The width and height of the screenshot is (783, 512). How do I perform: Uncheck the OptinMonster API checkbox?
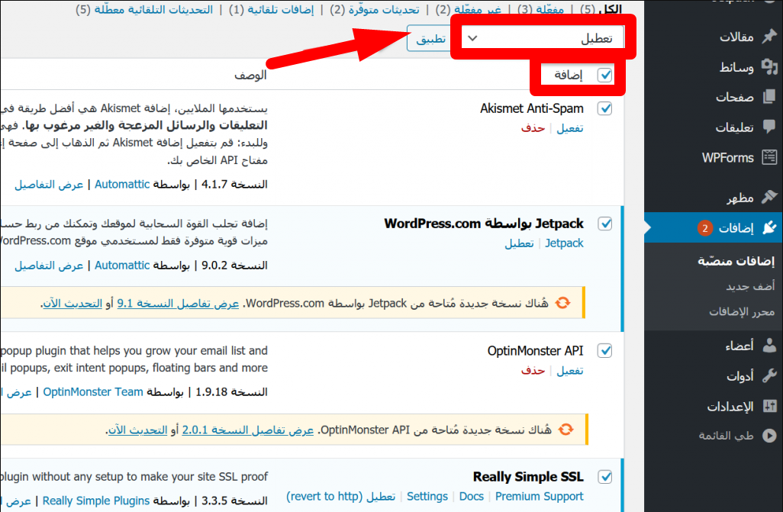[x=604, y=351]
